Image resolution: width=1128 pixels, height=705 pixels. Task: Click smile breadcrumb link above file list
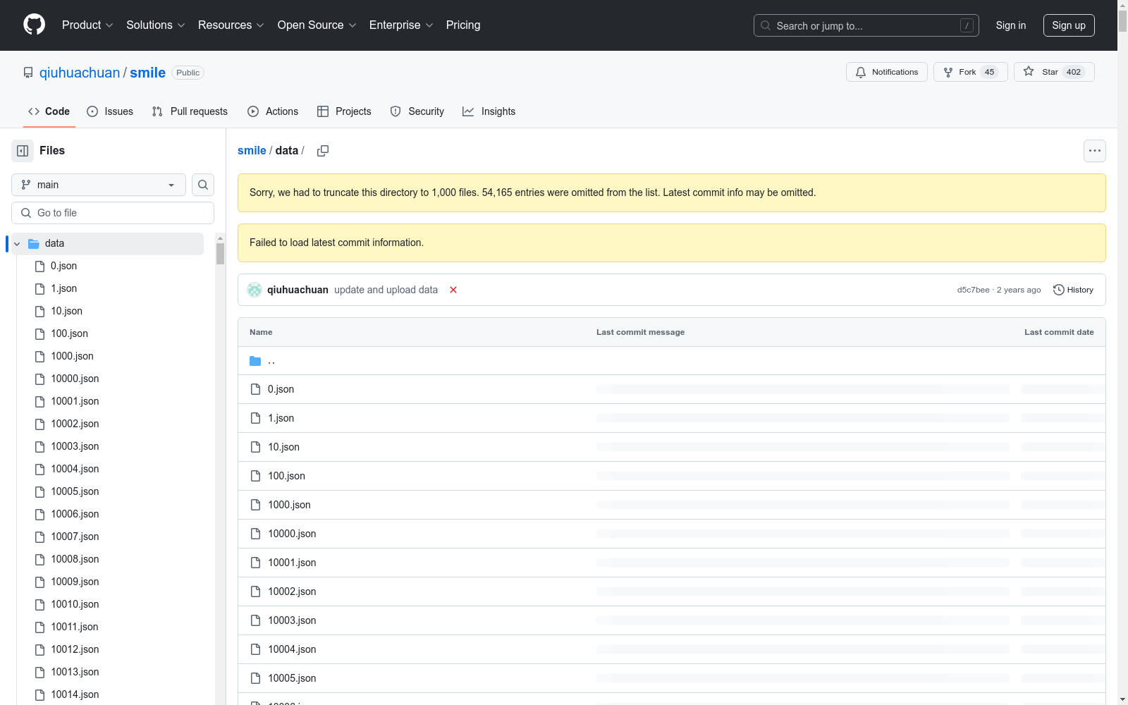click(x=252, y=150)
